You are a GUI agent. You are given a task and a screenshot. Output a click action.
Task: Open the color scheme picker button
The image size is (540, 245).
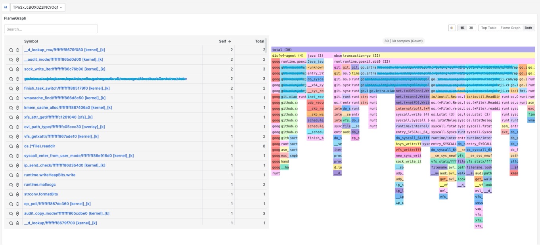pyautogui.click(x=452, y=28)
